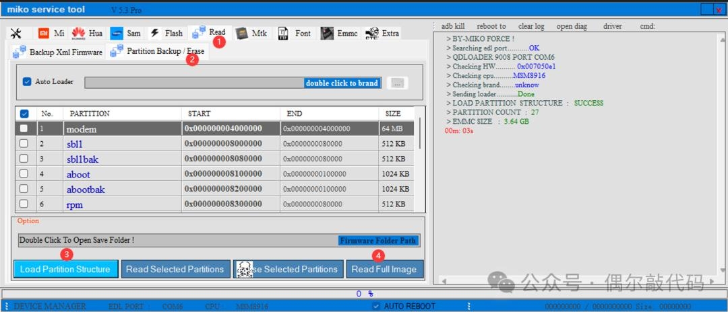
Task: Select Partition Backup / Erase tab
Action: (157, 52)
